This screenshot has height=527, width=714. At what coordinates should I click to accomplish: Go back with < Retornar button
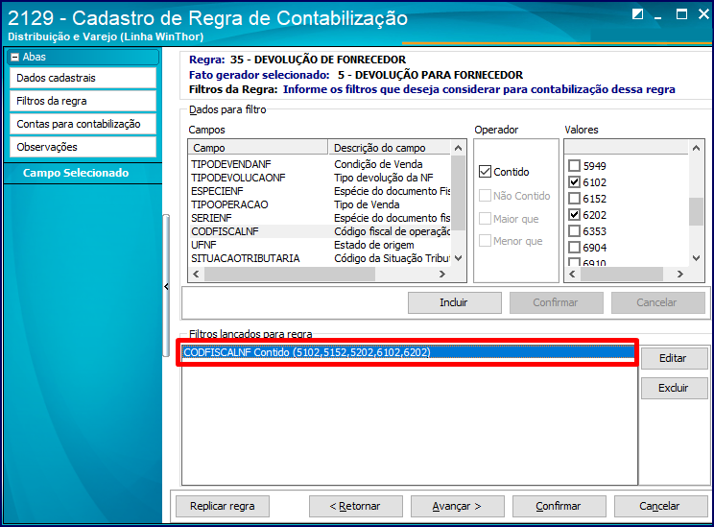click(356, 506)
